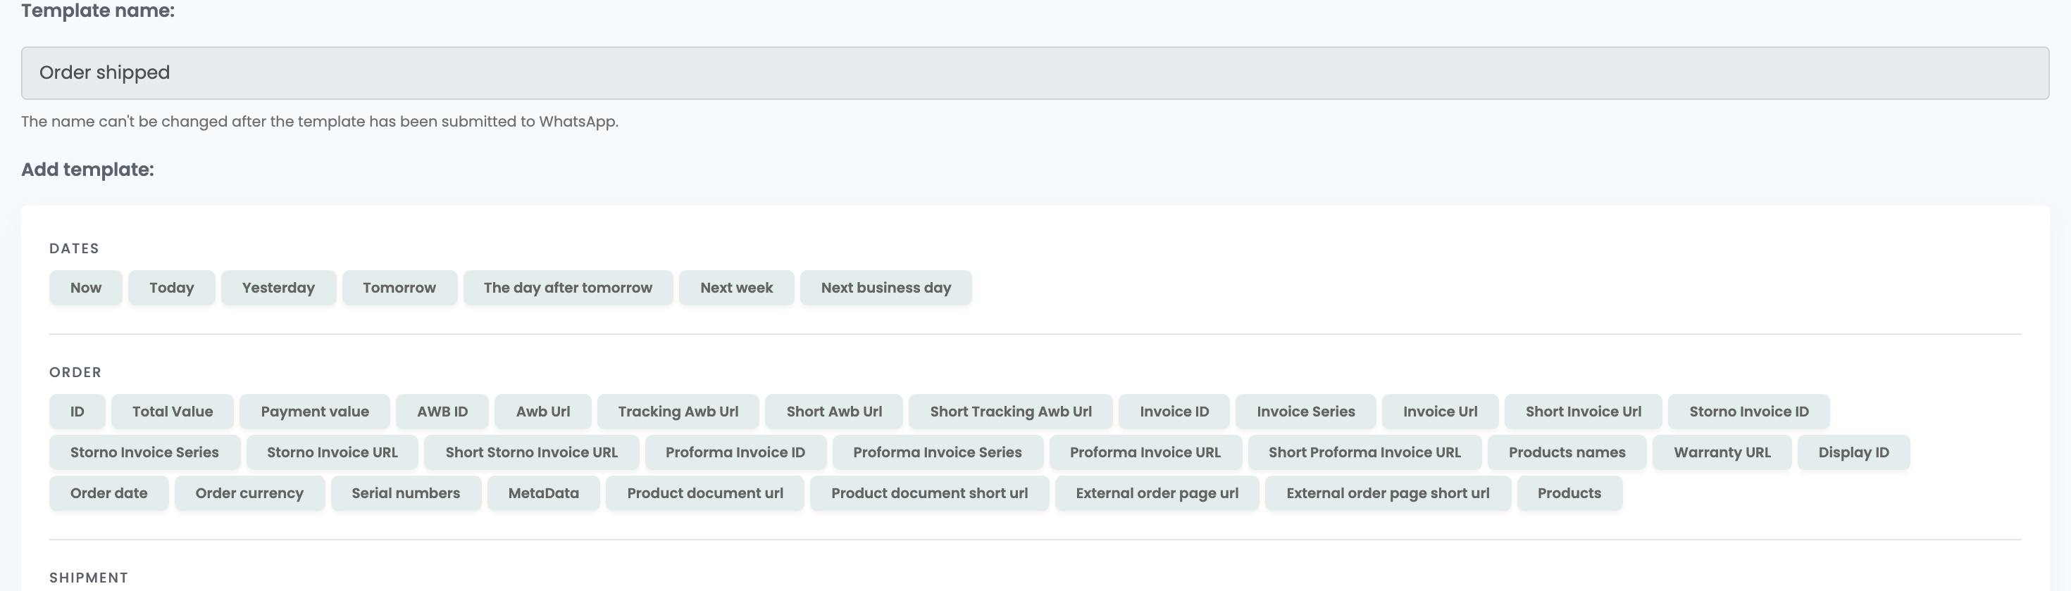2071x591 pixels.
Task: Insert the Products names variable
Action: point(1567,452)
